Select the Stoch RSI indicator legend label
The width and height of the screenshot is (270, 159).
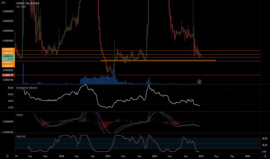pyautogui.click(x=21, y=136)
